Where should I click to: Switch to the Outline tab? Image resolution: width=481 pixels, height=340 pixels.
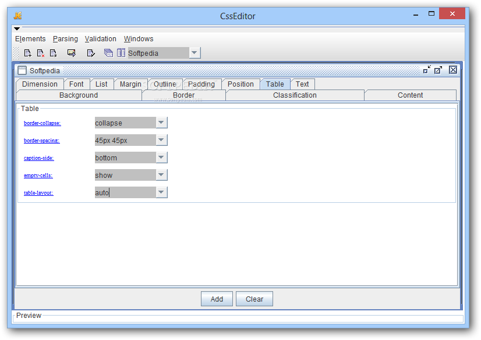[165, 84]
